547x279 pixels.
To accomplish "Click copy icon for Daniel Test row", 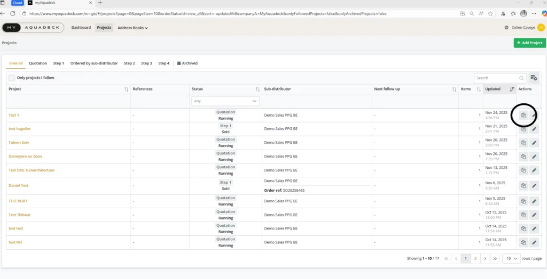I will pos(523,186).
